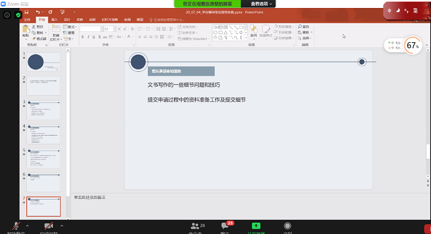Undo the last action in PowerPoint
Viewport: 431px width, 234px height.
38,12
